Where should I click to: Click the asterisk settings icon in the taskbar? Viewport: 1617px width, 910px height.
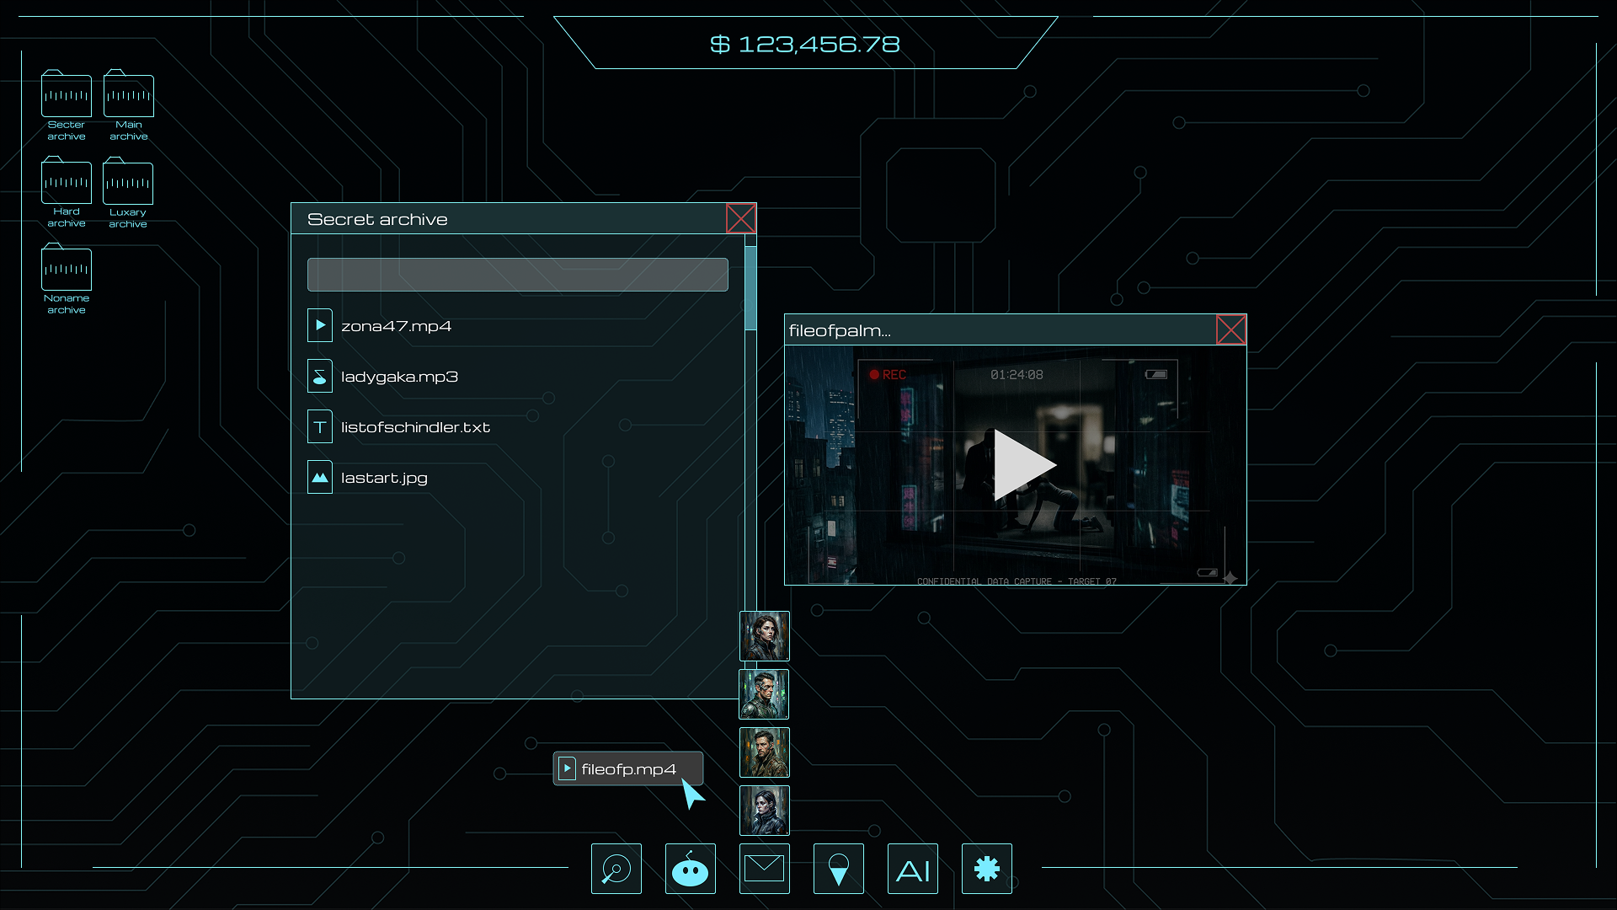(986, 868)
